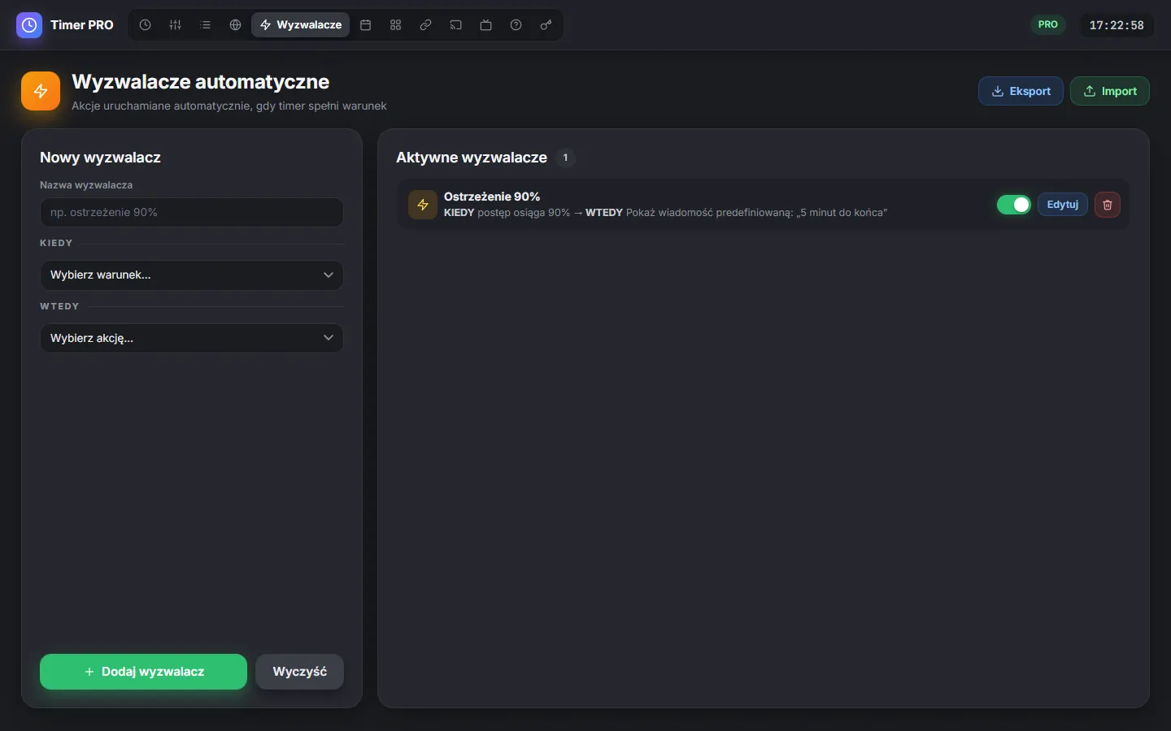Open the calendar schedule tab

366,25
